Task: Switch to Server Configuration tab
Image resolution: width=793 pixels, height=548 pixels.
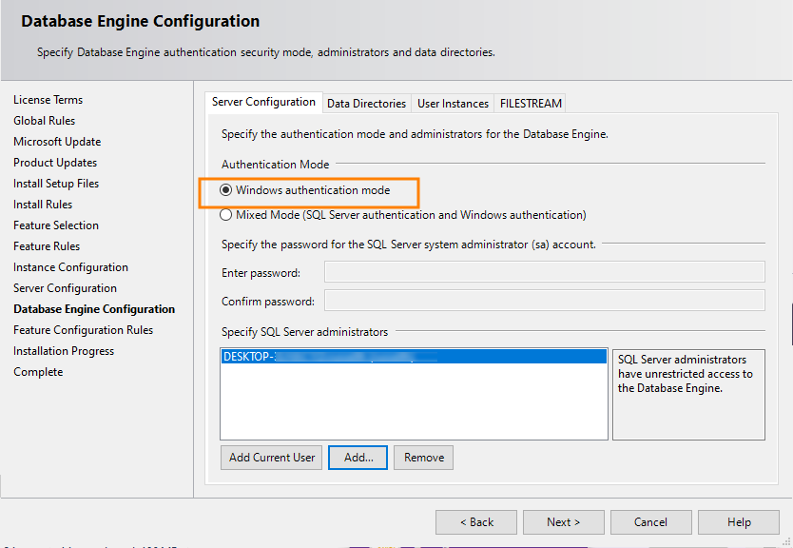Action: tap(263, 102)
